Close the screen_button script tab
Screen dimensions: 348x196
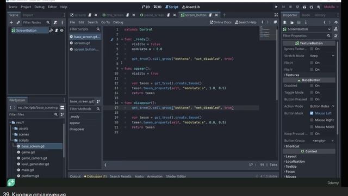(x=216, y=15)
